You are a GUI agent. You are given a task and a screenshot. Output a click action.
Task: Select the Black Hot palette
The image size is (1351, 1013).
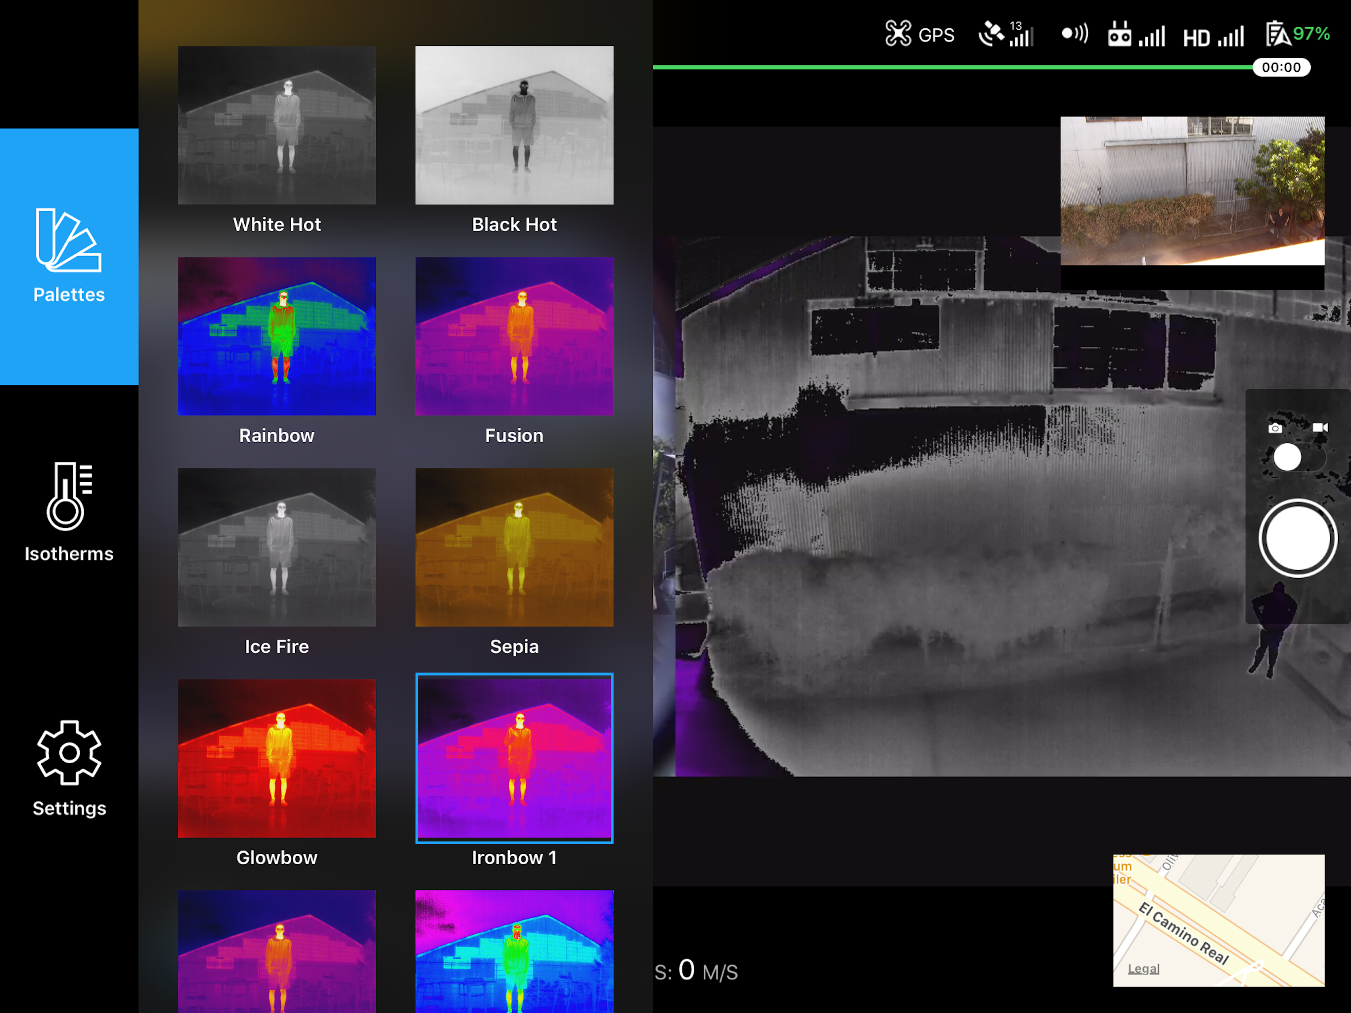[x=514, y=125]
